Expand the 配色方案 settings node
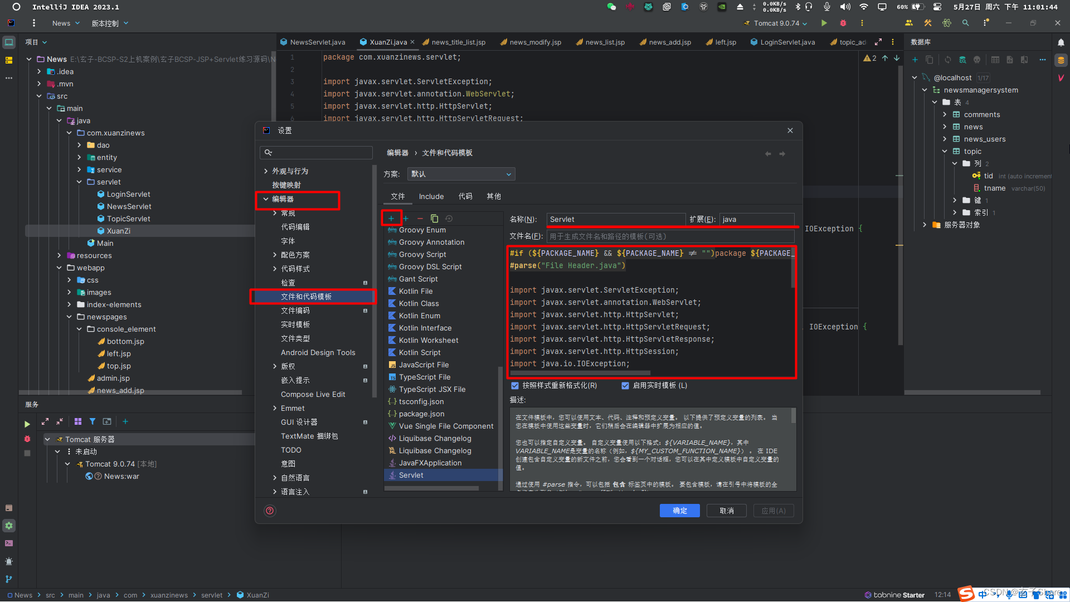 click(x=275, y=255)
